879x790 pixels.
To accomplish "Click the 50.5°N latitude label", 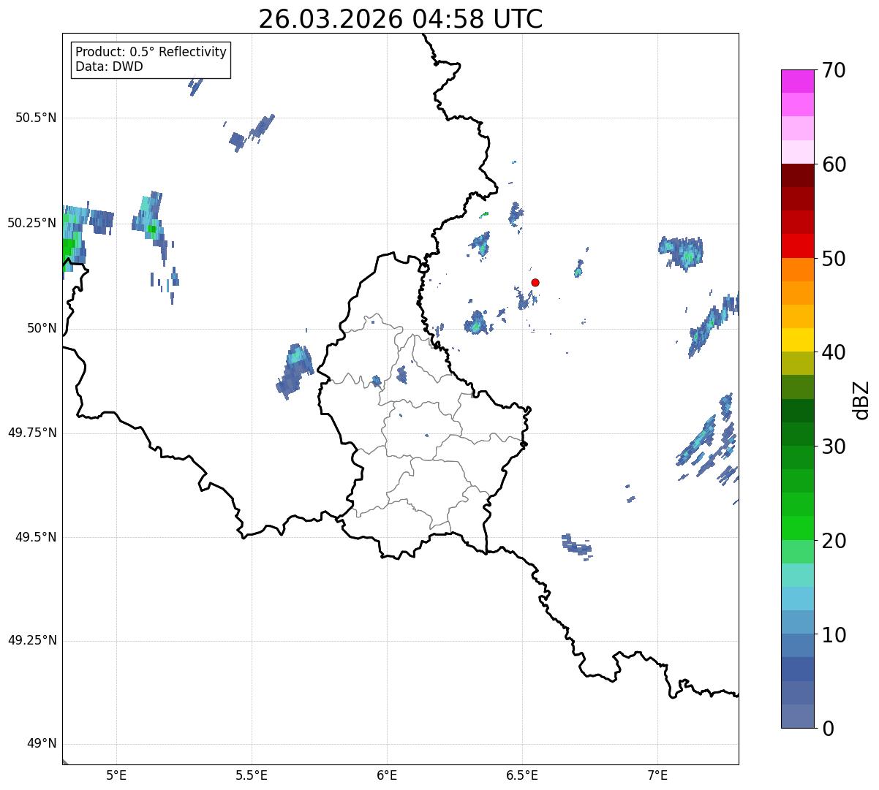I will 36,118.
